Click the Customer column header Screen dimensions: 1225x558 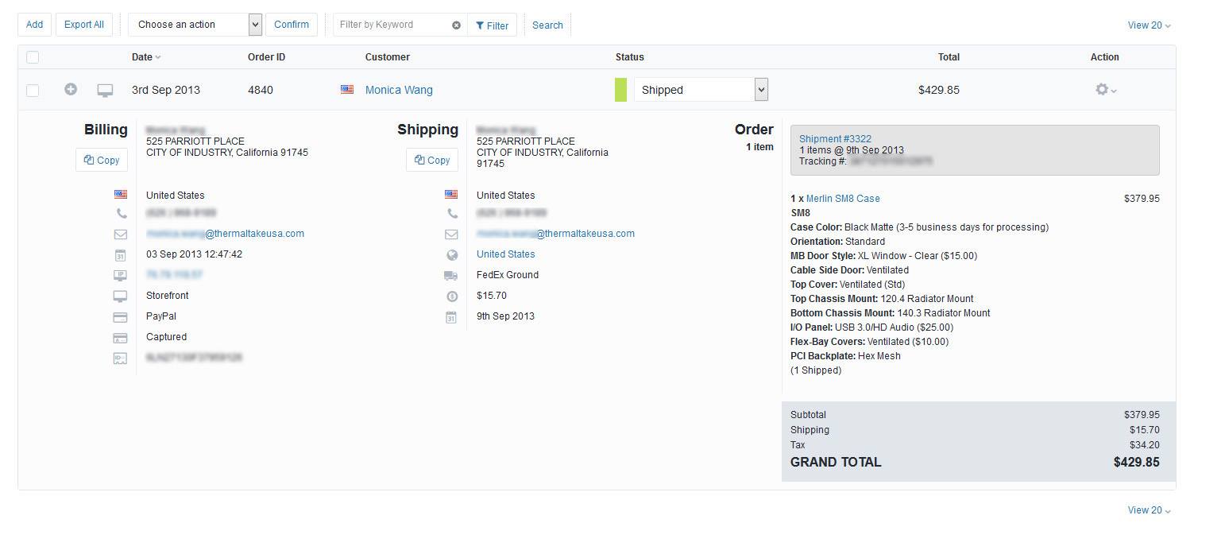click(388, 57)
